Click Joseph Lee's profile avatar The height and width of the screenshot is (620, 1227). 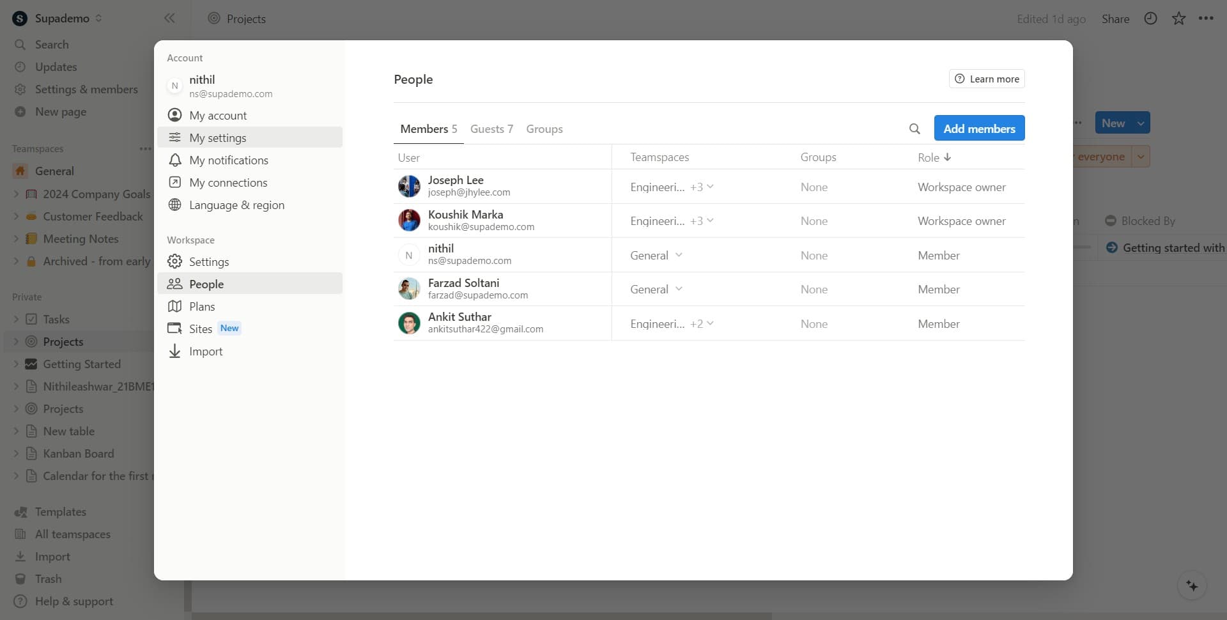tap(409, 187)
